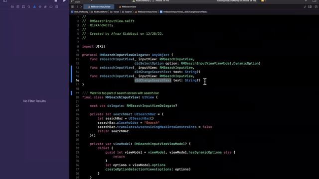Click the placeholder property on line 26
Screen dimensions: 319x179
click(x=128, y=123)
